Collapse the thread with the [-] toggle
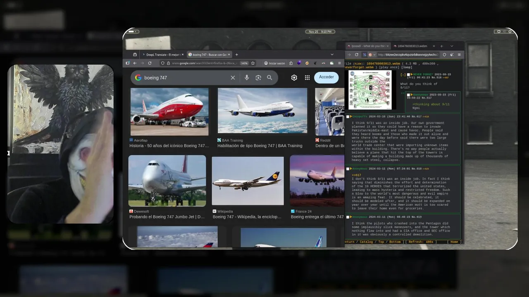 403,75
